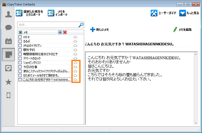Open the device phone sidebar icon
202x133 pixels.
tap(8, 95)
